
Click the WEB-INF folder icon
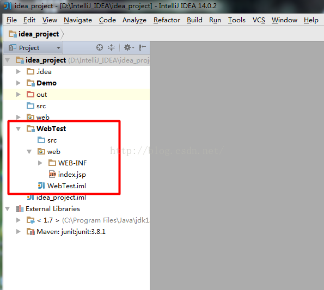[52, 163]
